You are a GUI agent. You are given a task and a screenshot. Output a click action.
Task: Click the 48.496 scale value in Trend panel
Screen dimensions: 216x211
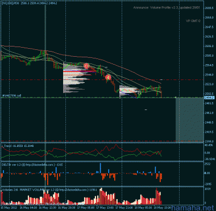(x=209, y=145)
